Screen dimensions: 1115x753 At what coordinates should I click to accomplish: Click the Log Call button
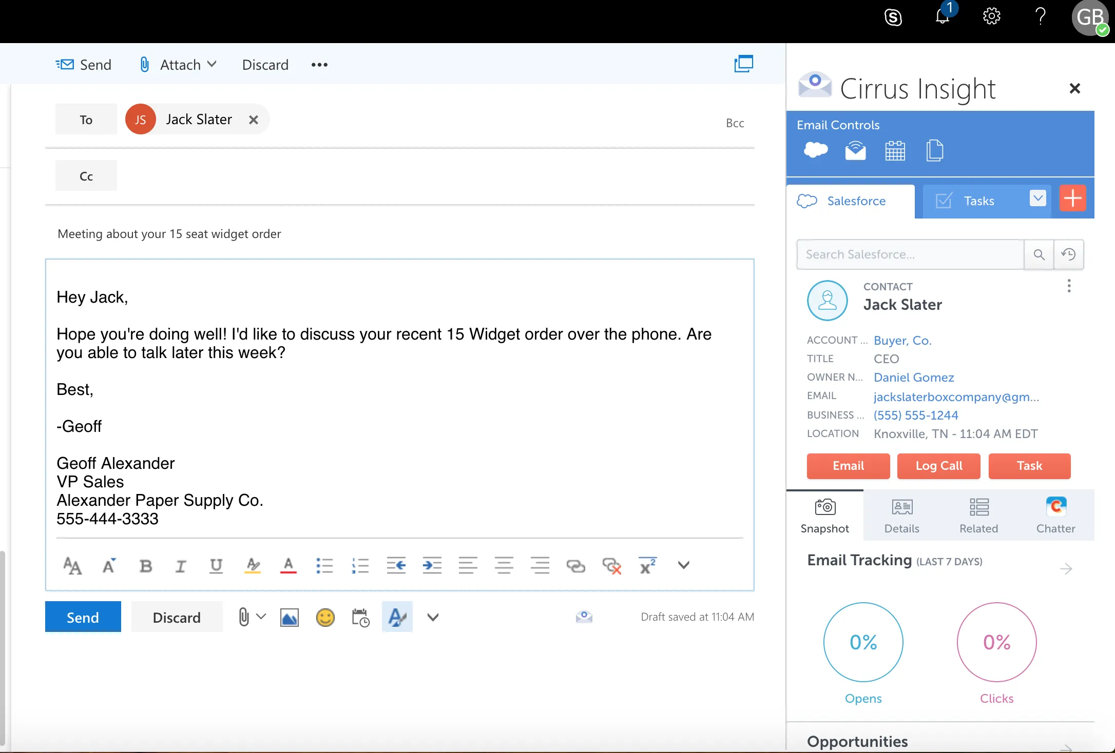[x=938, y=466]
